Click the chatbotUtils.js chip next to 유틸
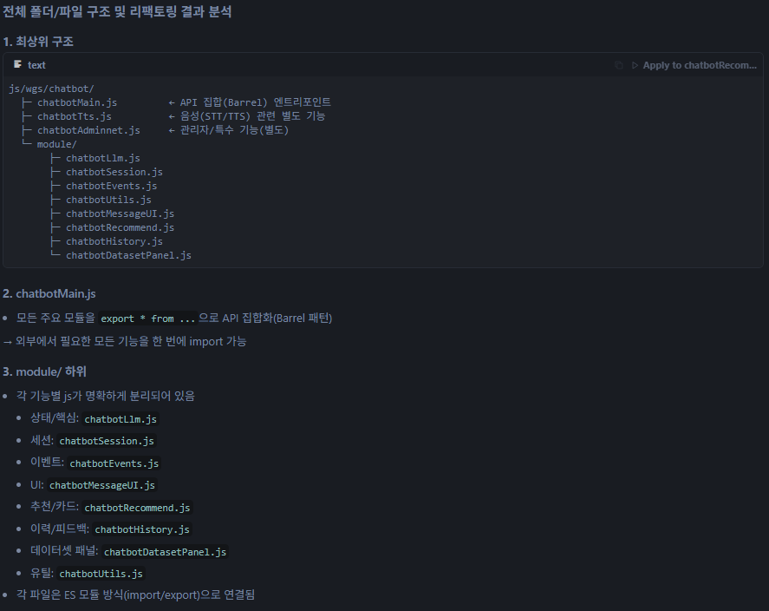Image resolution: width=769 pixels, height=611 pixels. (x=101, y=574)
